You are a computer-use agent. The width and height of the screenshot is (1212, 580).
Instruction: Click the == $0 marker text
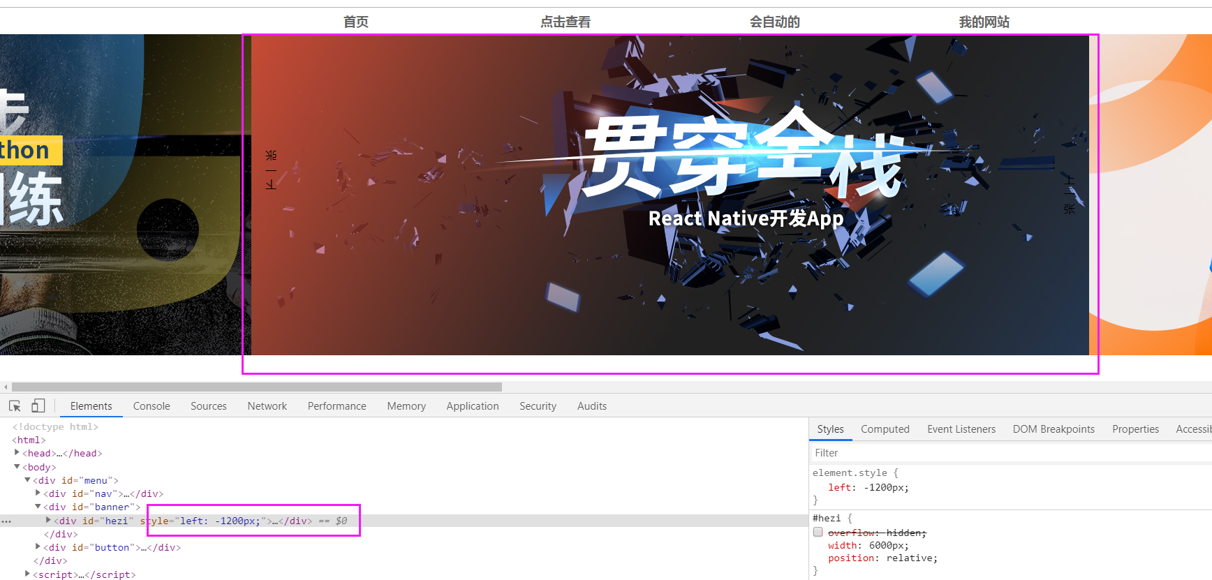point(333,521)
